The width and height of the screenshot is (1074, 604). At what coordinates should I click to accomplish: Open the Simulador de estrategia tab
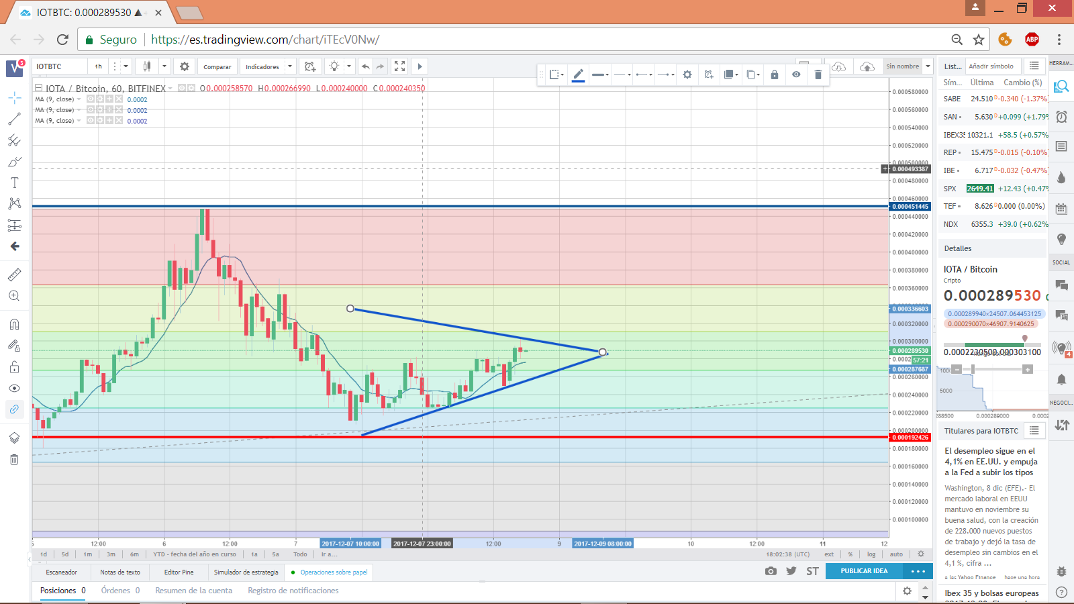click(246, 572)
